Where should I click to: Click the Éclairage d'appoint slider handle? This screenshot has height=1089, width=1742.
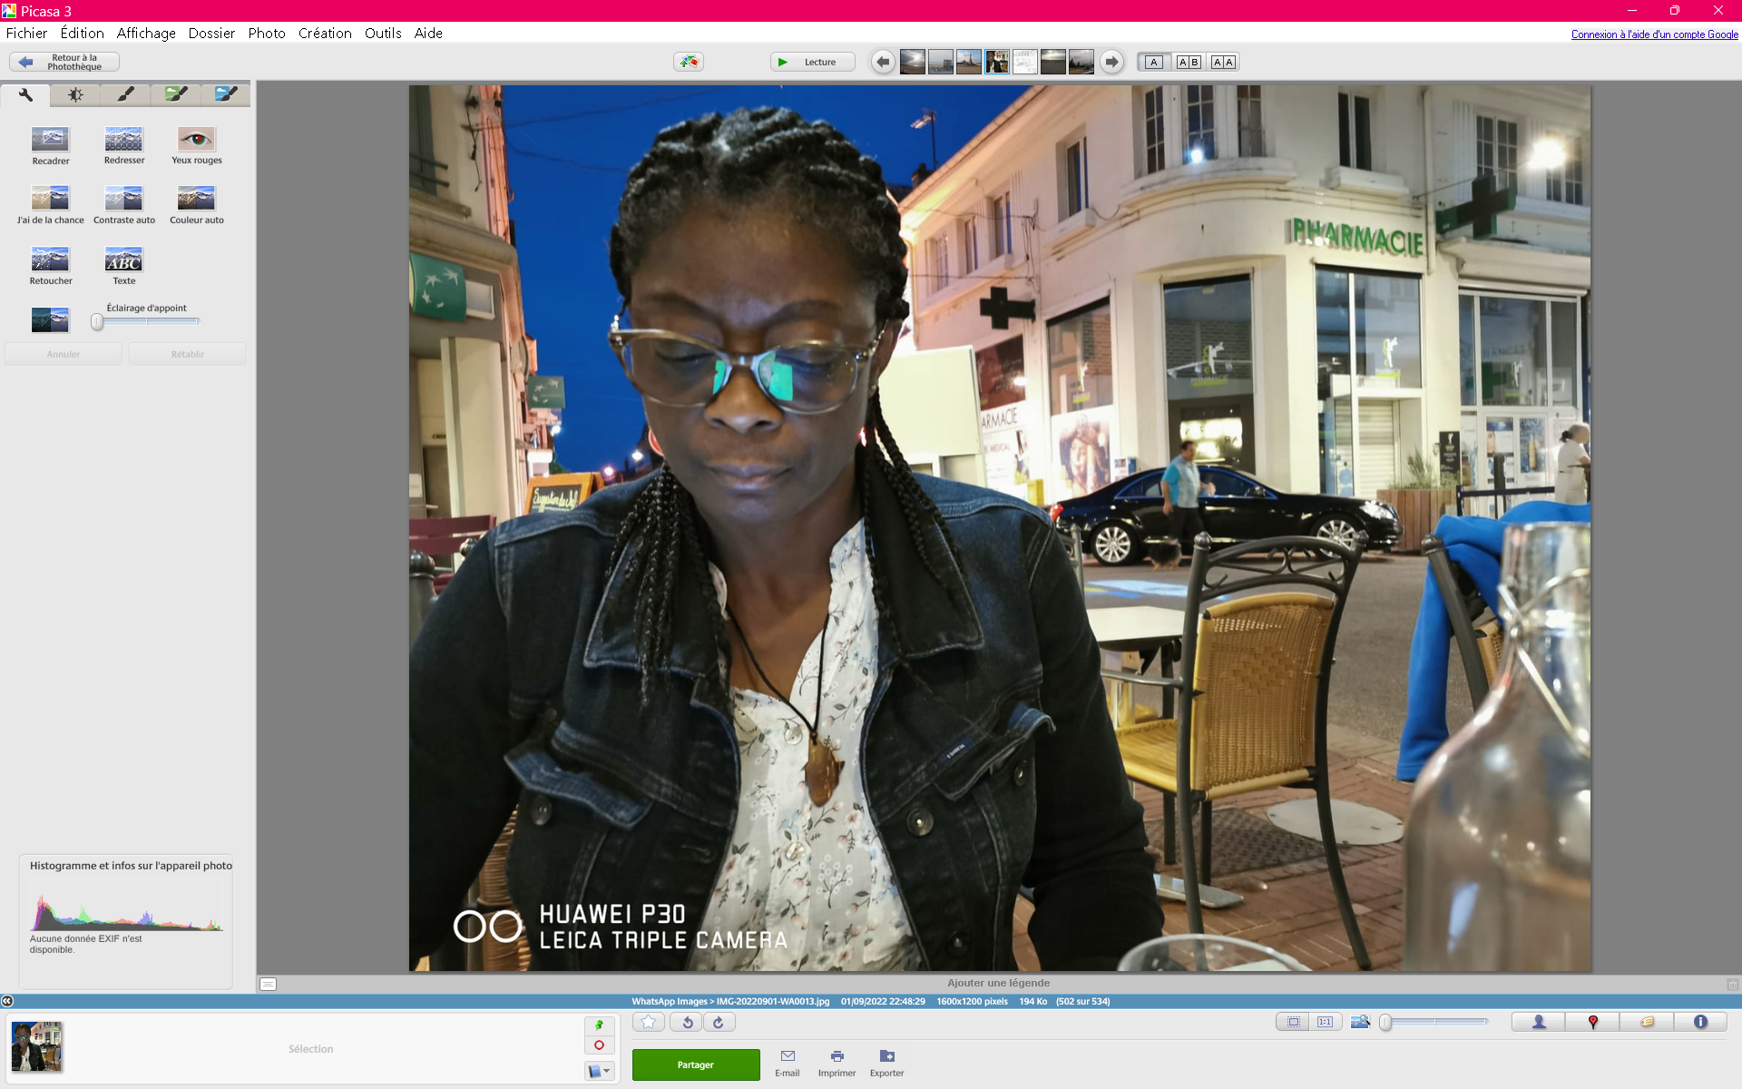point(97,321)
